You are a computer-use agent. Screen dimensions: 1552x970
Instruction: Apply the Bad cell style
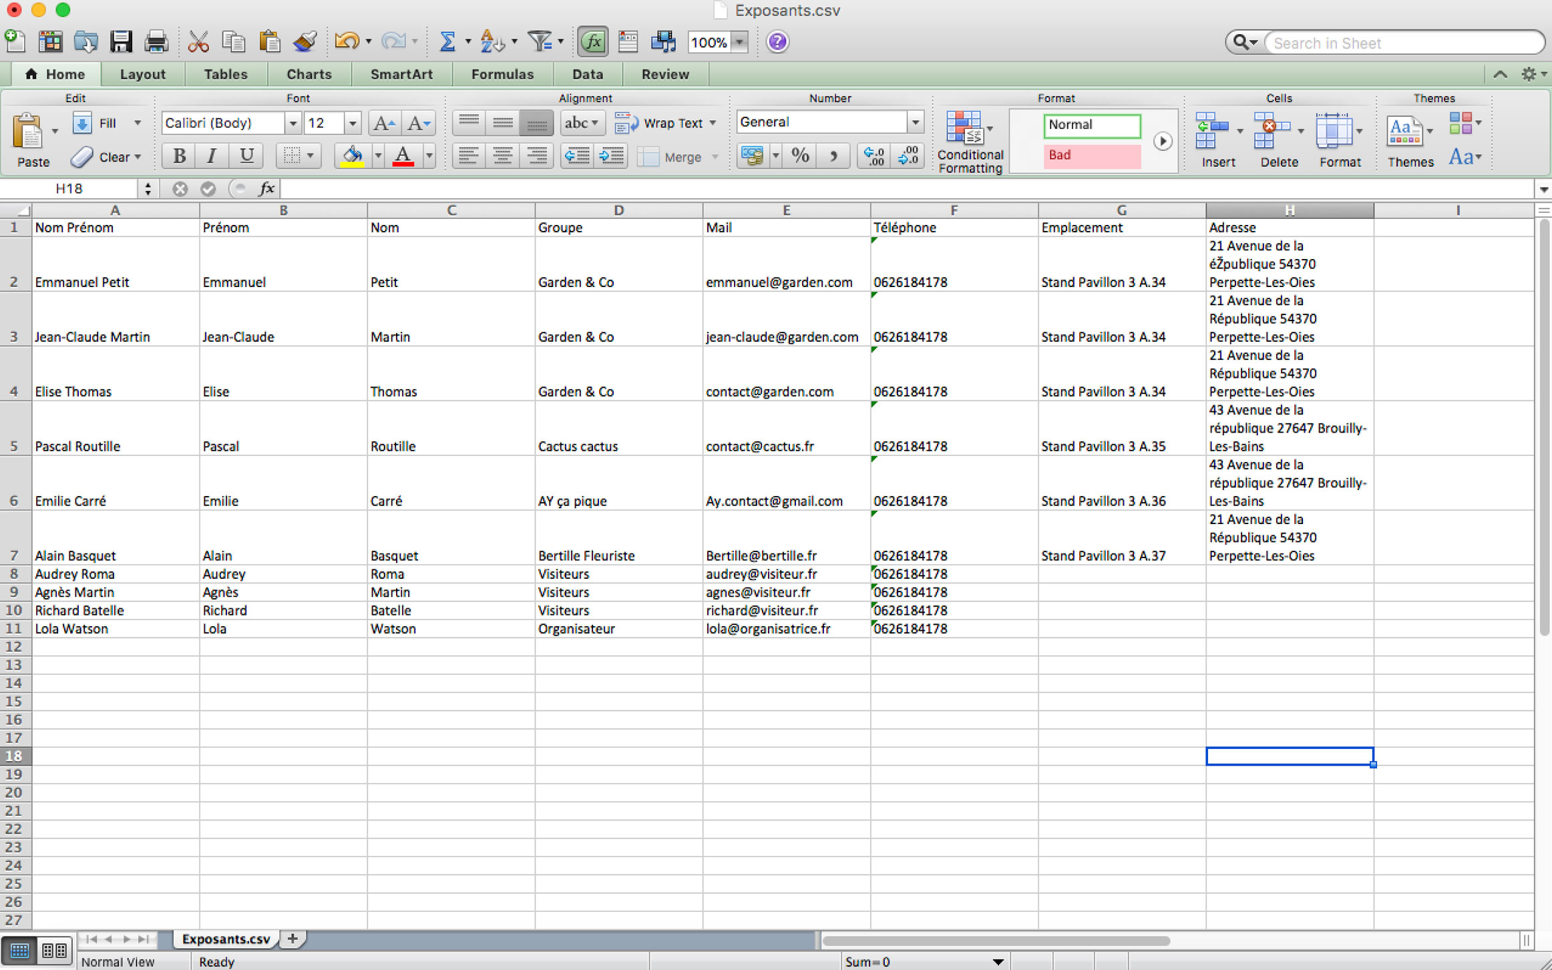pyautogui.click(x=1091, y=155)
